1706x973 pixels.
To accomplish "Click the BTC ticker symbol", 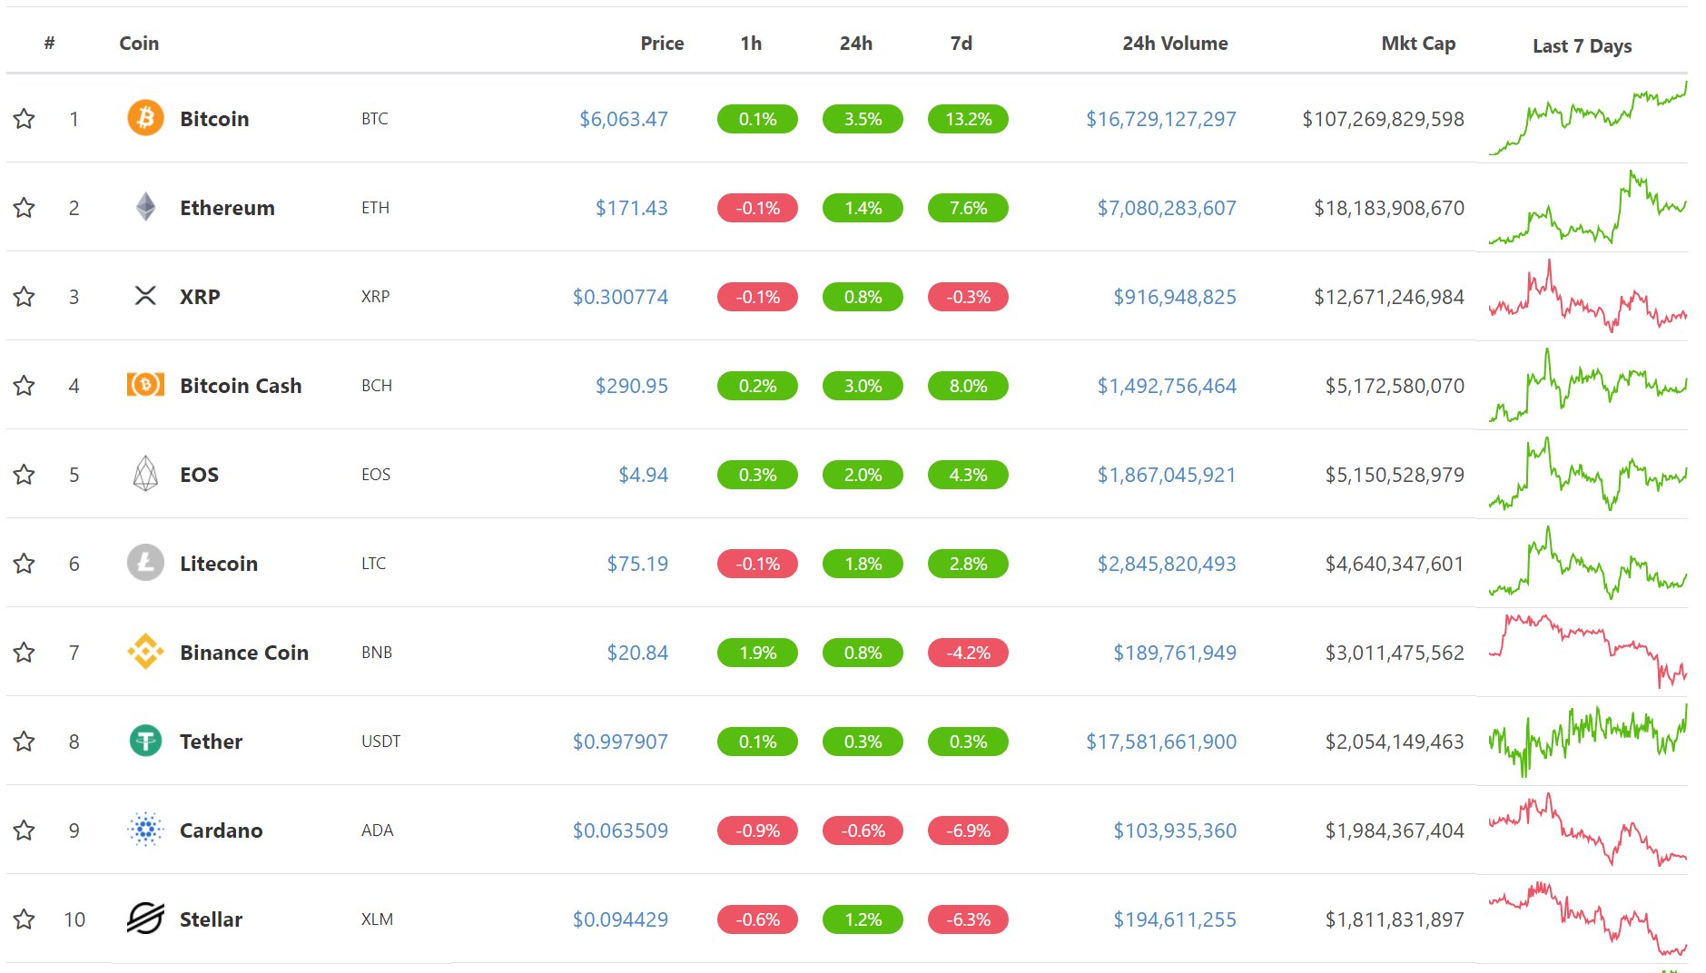I will click(375, 118).
